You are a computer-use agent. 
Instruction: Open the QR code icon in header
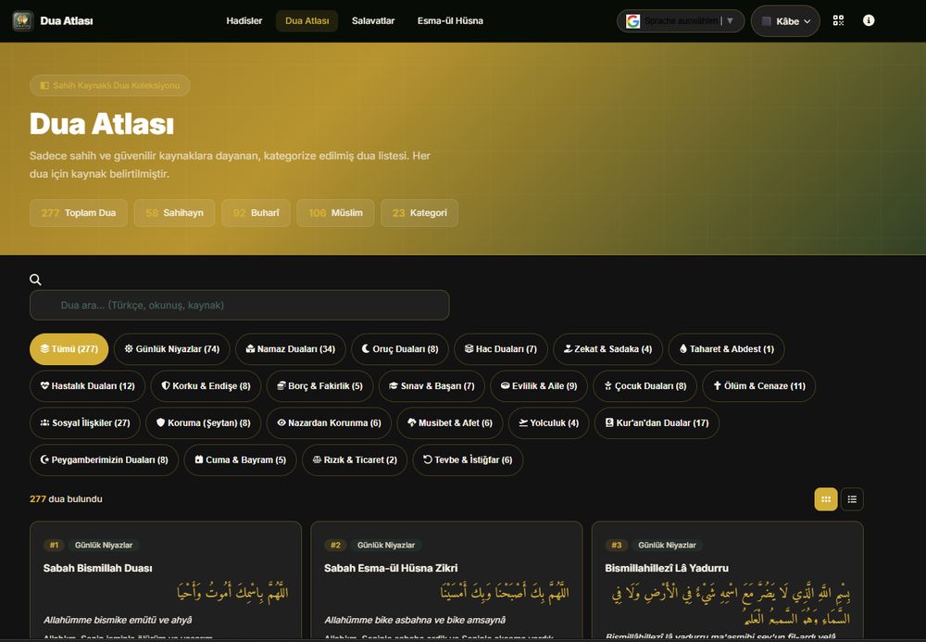838,20
